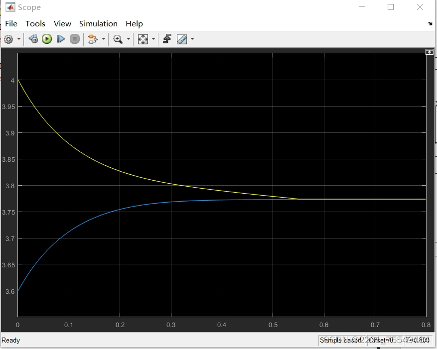Open the Help menu
Viewport: 437px width, 349px height.
click(134, 24)
